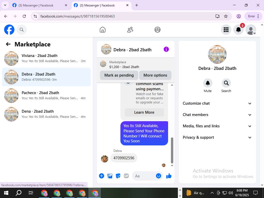Open Pacheco 2bad 2bath conversation

click(46, 95)
